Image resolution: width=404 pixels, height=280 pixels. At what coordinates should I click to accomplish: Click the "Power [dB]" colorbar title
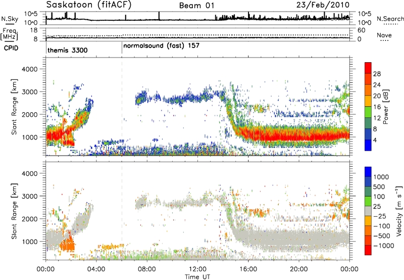pos(385,107)
